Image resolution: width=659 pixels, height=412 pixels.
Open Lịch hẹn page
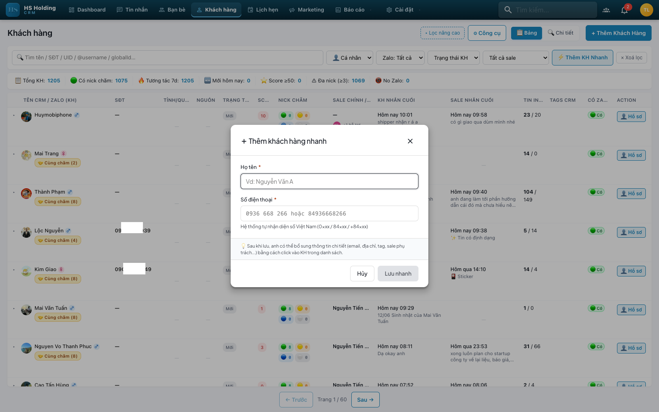[263, 10]
